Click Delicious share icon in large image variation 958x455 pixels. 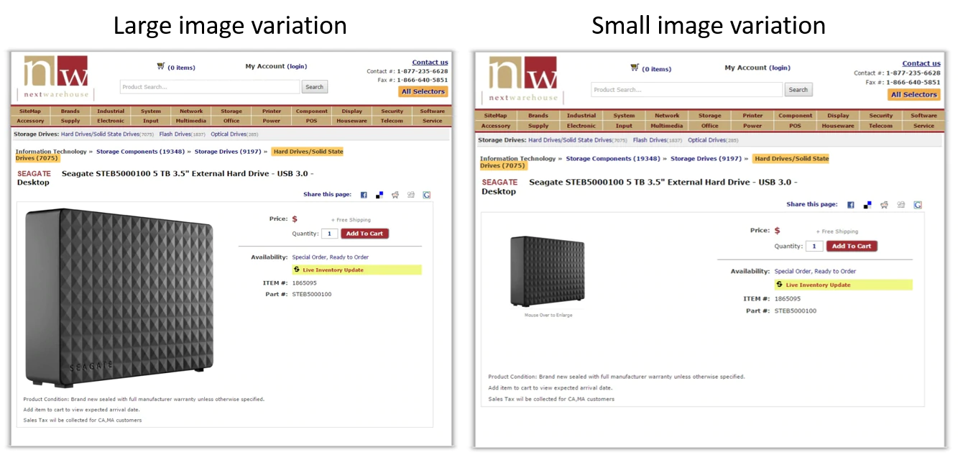(379, 195)
